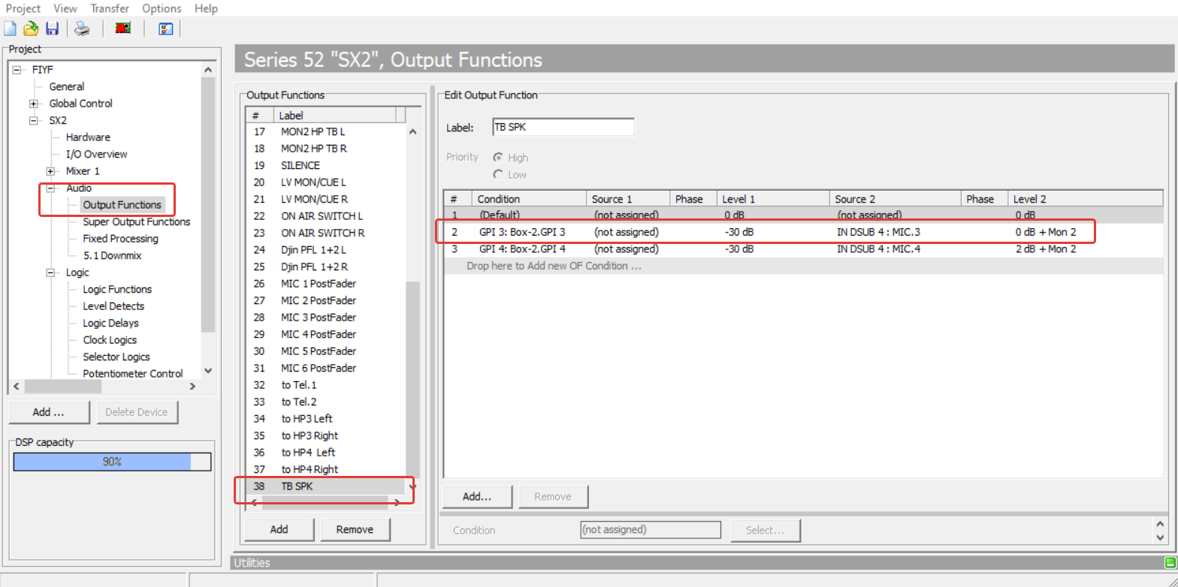This screenshot has width=1178, height=587.
Task: Open the Transfer menu
Action: (110, 8)
